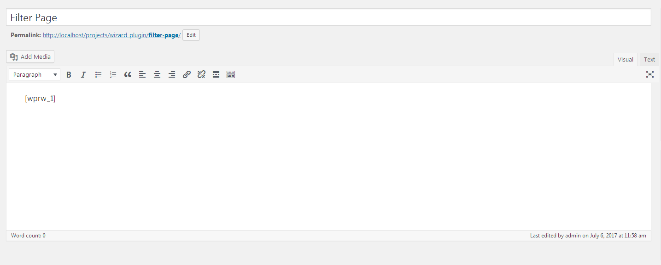The height and width of the screenshot is (265, 661).
Task: Insert the Read More tag
Action: (x=216, y=74)
